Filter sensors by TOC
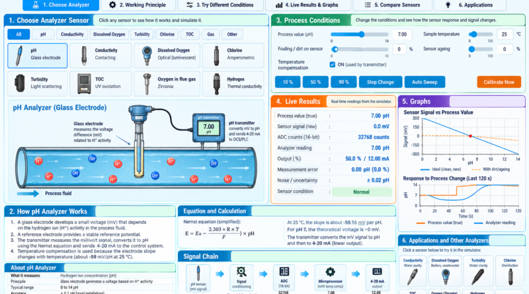 pos(190,34)
